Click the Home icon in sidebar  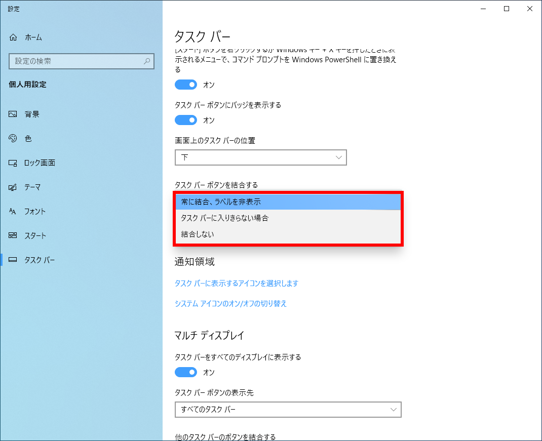tap(13, 37)
